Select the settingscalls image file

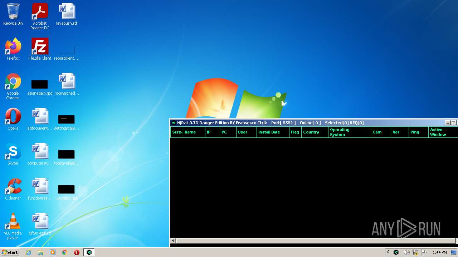point(67,122)
